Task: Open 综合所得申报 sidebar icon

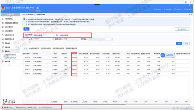Action: coord(3,27)
